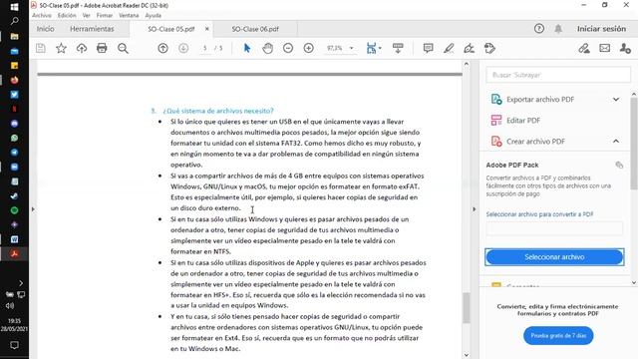The height and width of the screenshot is (359, 638).
Task: Send the file by email envelope icon
Action: [605, 48]
